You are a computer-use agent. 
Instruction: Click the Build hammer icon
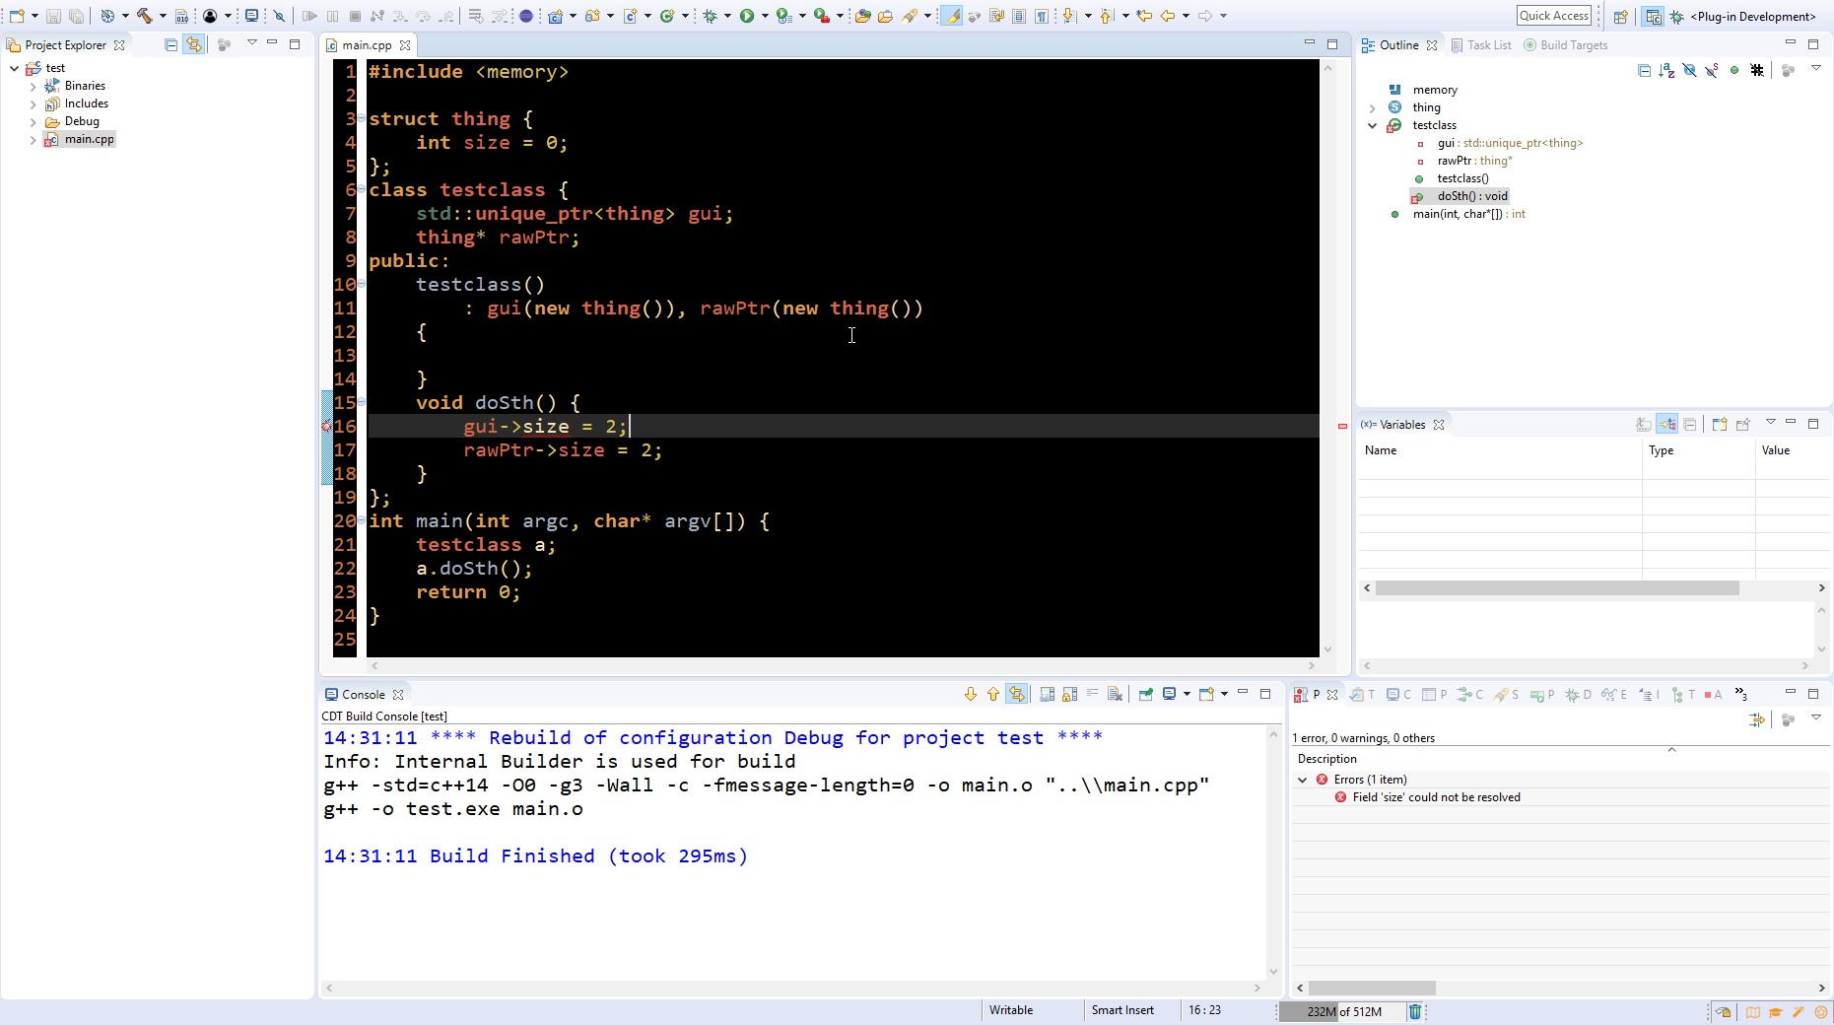[144, 16]
